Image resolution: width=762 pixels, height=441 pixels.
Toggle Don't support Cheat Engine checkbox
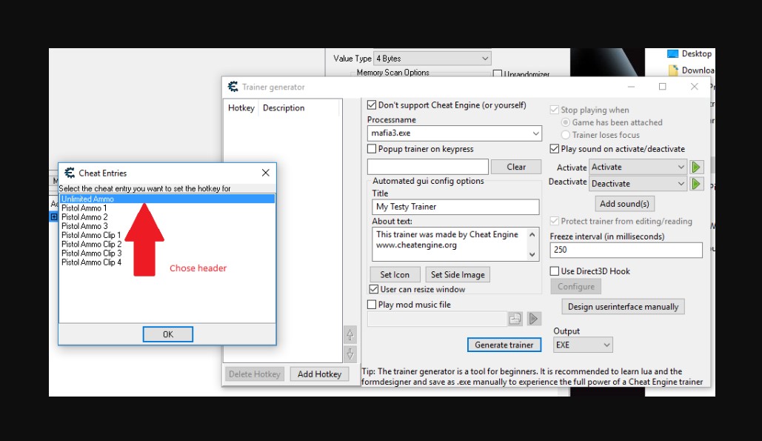tap(372, 105)
